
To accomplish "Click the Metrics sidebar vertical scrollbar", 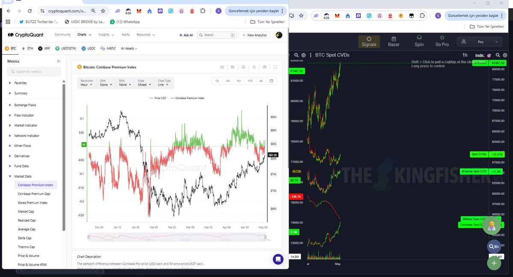I will point(64,157).
